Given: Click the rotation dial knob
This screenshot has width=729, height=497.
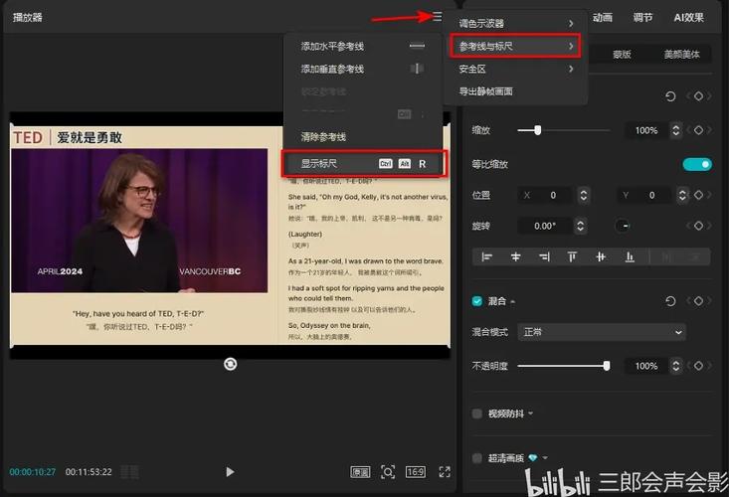Looking at the screenshot, I should click(x=623, y=226).
